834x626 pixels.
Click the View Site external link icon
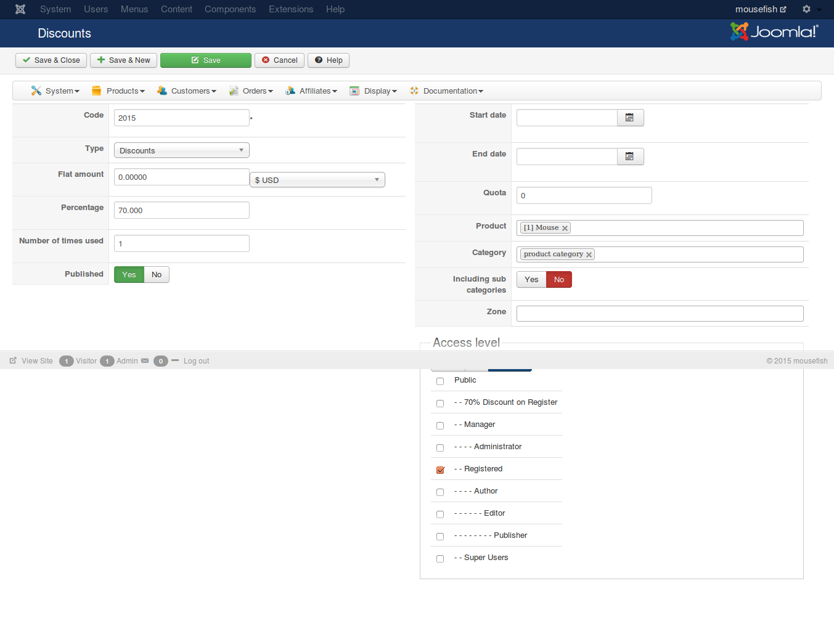pyautogui.click(x=13, y=360)
